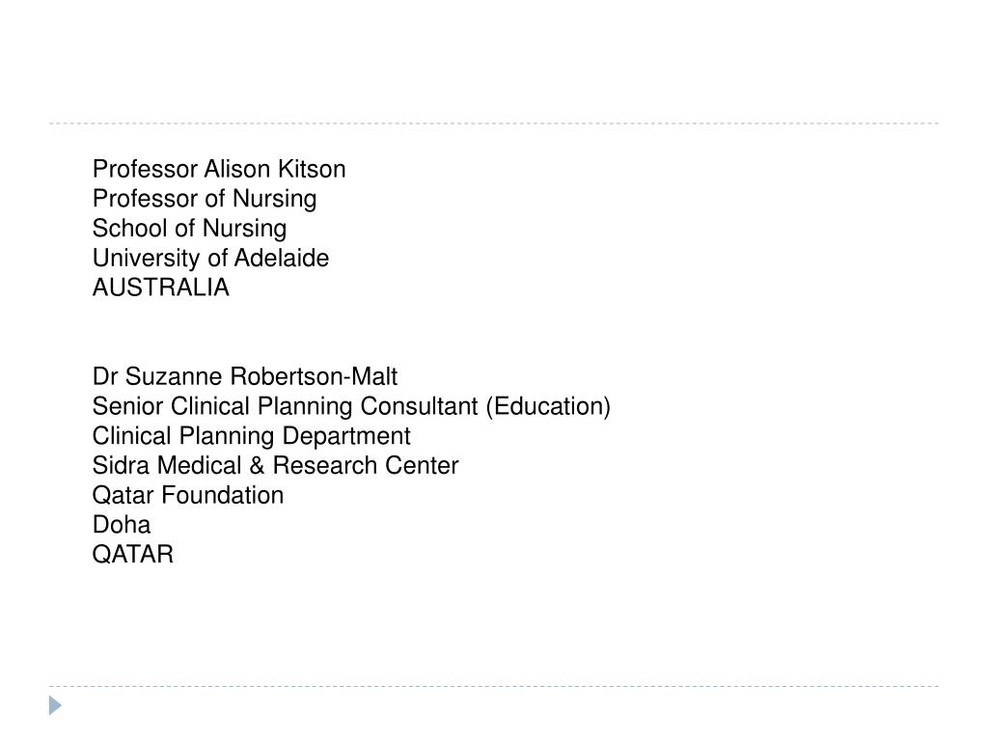
Task: Click the Professor of Nursing line
Action: pyautogui.click(x=205, y=199)
